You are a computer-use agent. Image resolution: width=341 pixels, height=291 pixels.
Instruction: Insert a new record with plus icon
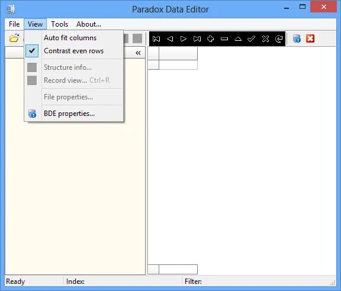click(x=211, y=39)
